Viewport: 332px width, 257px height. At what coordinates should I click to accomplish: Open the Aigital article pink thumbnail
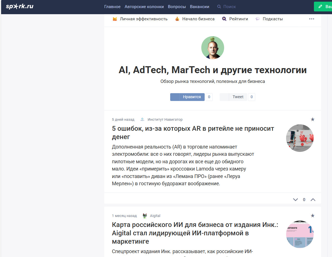tap(300, 234)
